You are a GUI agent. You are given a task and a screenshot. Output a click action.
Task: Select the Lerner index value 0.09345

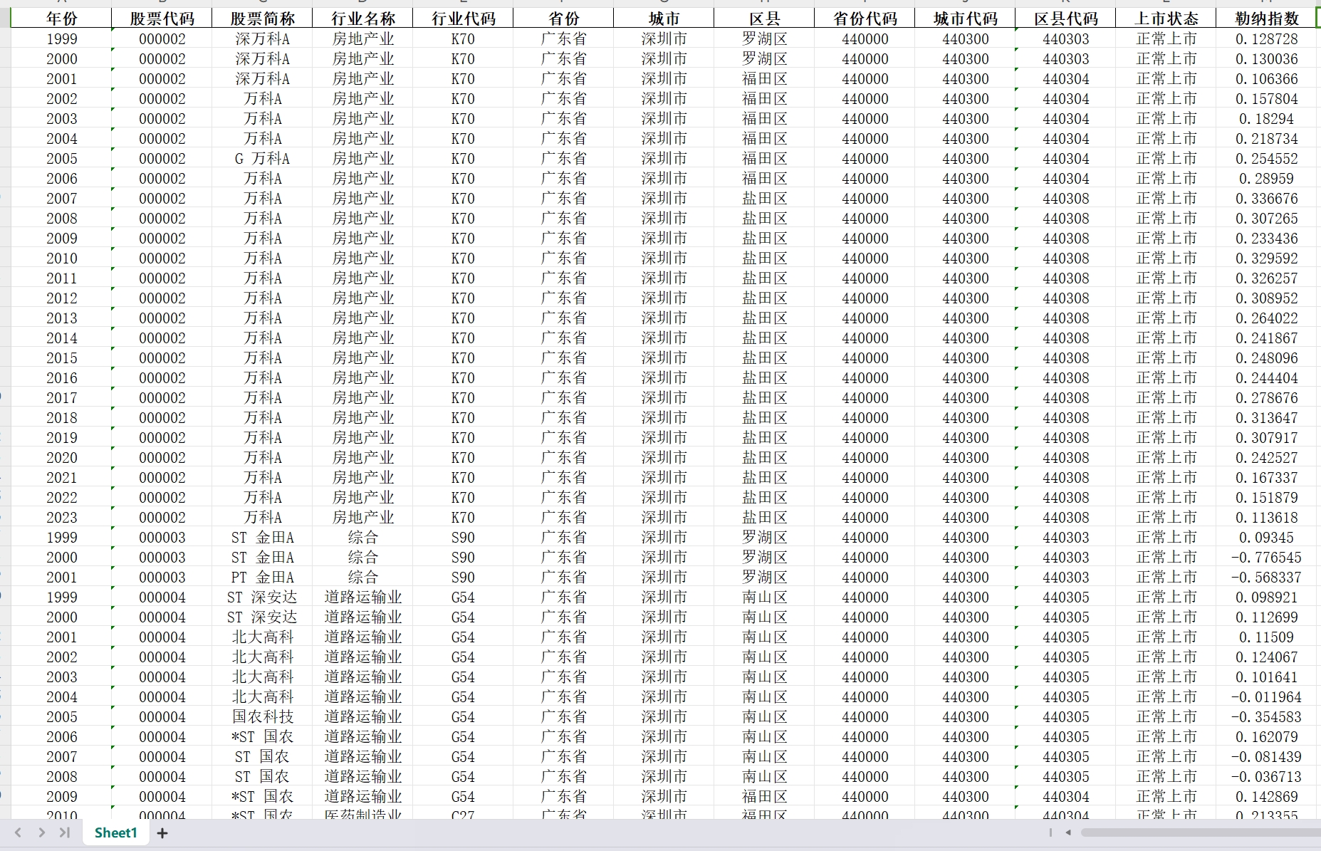(1266, 538)
